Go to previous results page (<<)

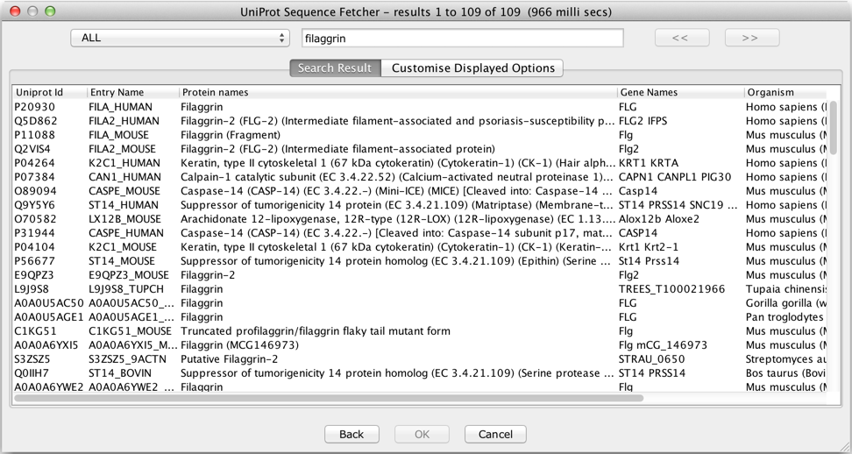click(x=682, y=38)
